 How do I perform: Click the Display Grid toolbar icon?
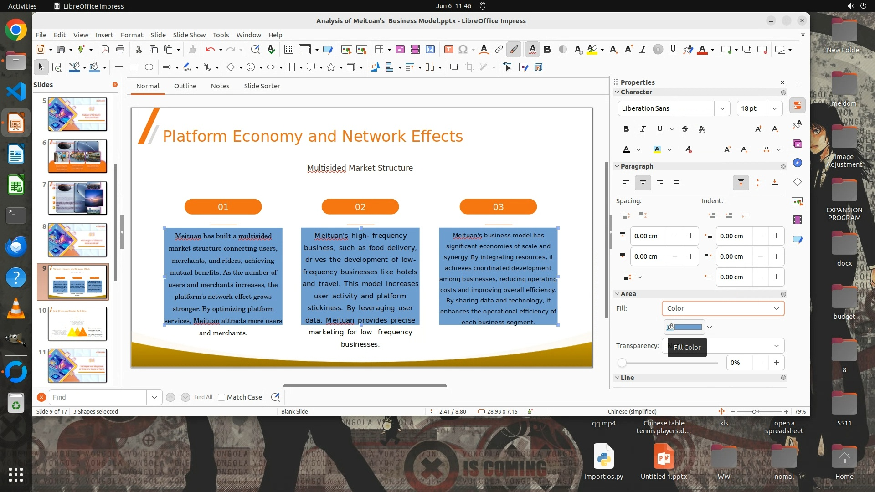[288, 50]
